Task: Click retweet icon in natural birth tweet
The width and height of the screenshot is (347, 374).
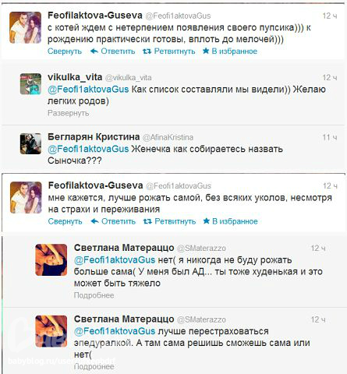Action: point(147,221)
